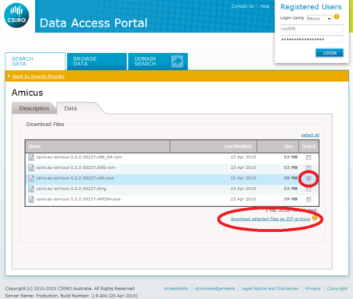The image size is (353, 299).
Task: Click help icon beside ZIP archive link
Action: (315, 218)
